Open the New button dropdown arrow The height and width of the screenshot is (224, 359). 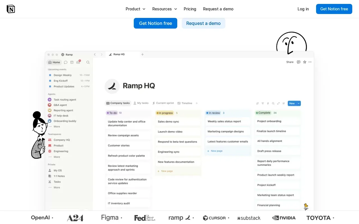(299, 103)
